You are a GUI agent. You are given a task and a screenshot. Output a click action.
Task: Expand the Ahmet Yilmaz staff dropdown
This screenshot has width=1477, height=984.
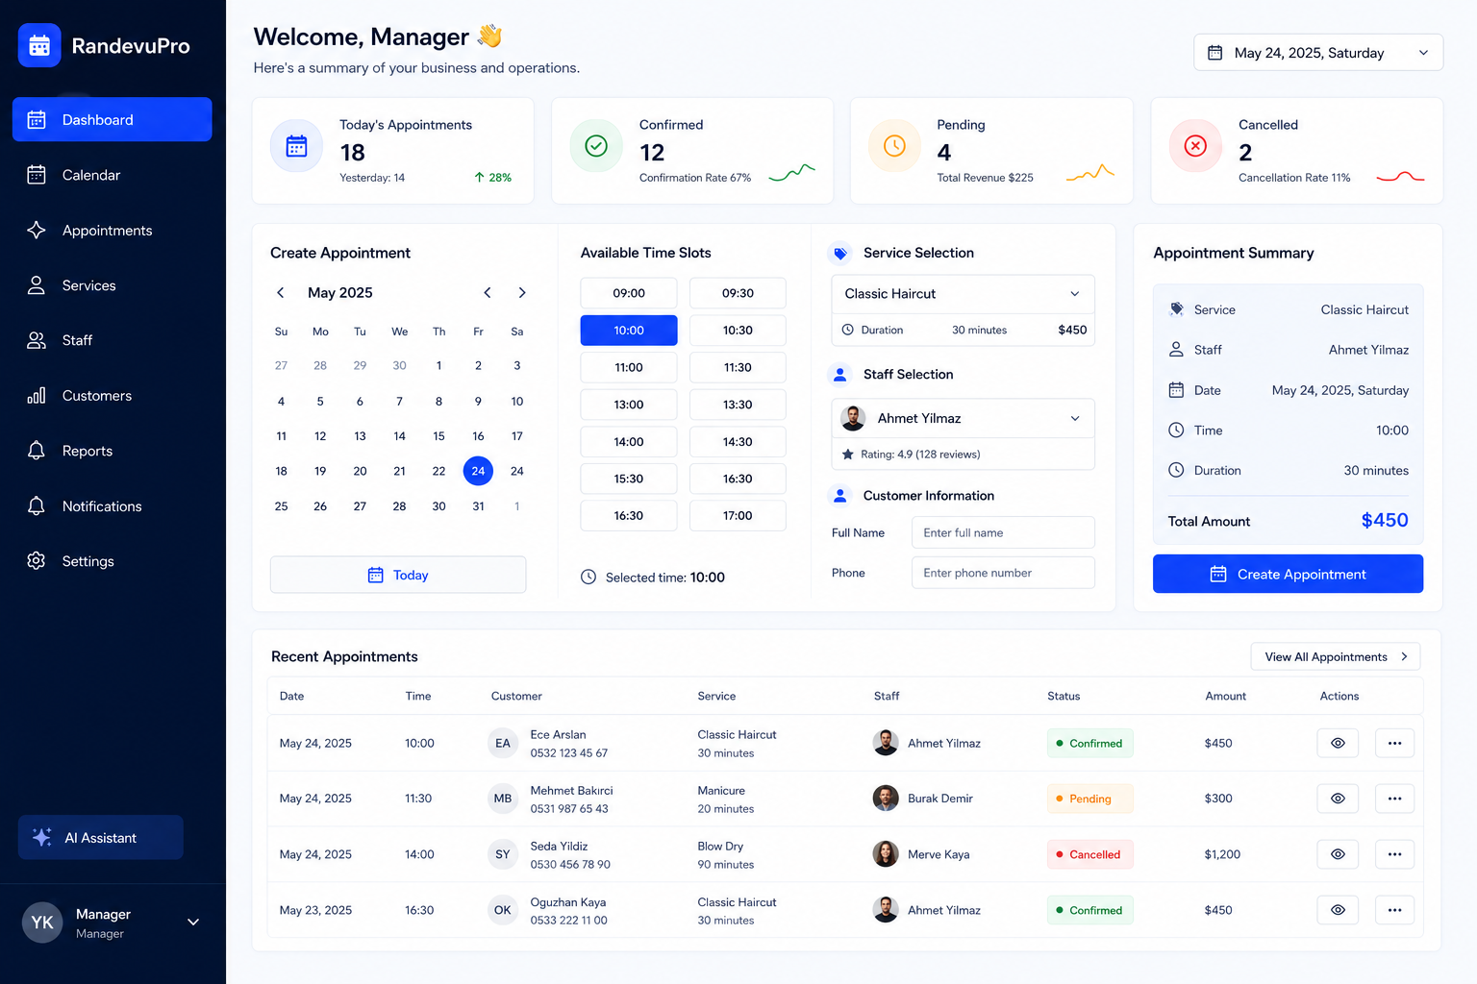tap(963, 418)
